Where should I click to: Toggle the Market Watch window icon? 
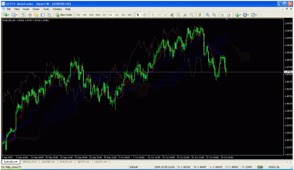pos(23,15)
